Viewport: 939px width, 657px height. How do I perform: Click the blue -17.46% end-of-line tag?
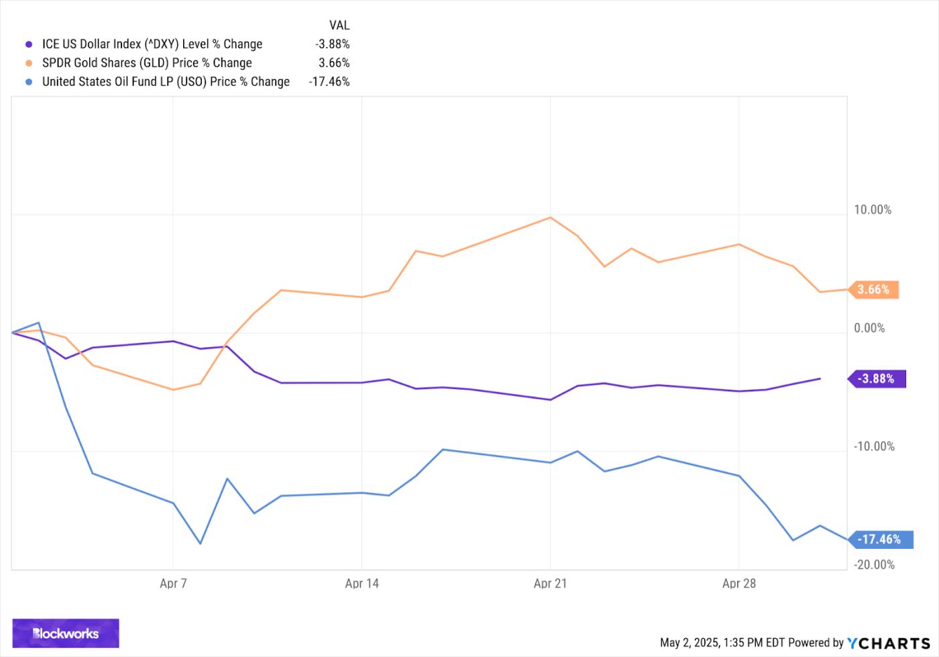point(879,540)
